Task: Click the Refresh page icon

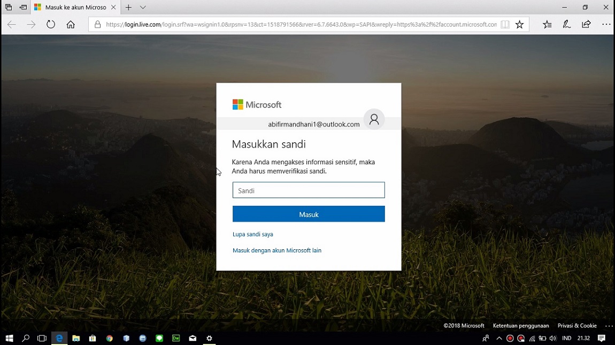Action: tap(51, 25)
